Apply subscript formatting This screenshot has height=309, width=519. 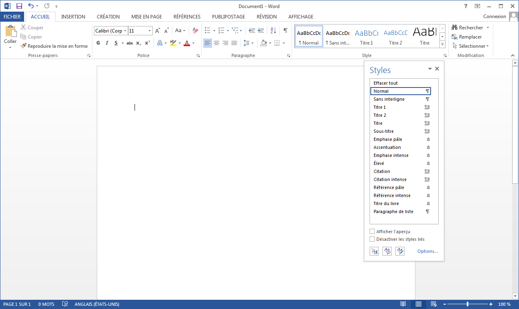(x=139, y=43)
